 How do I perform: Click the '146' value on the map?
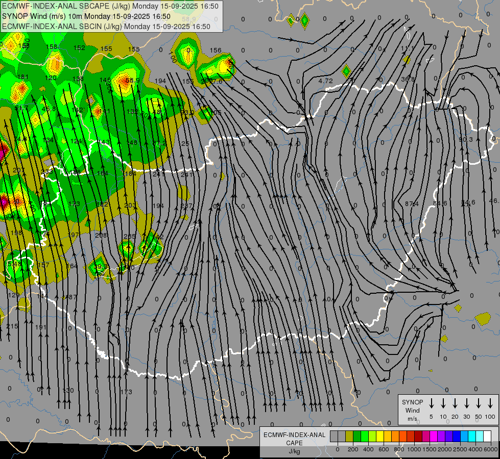pos(105,80)
